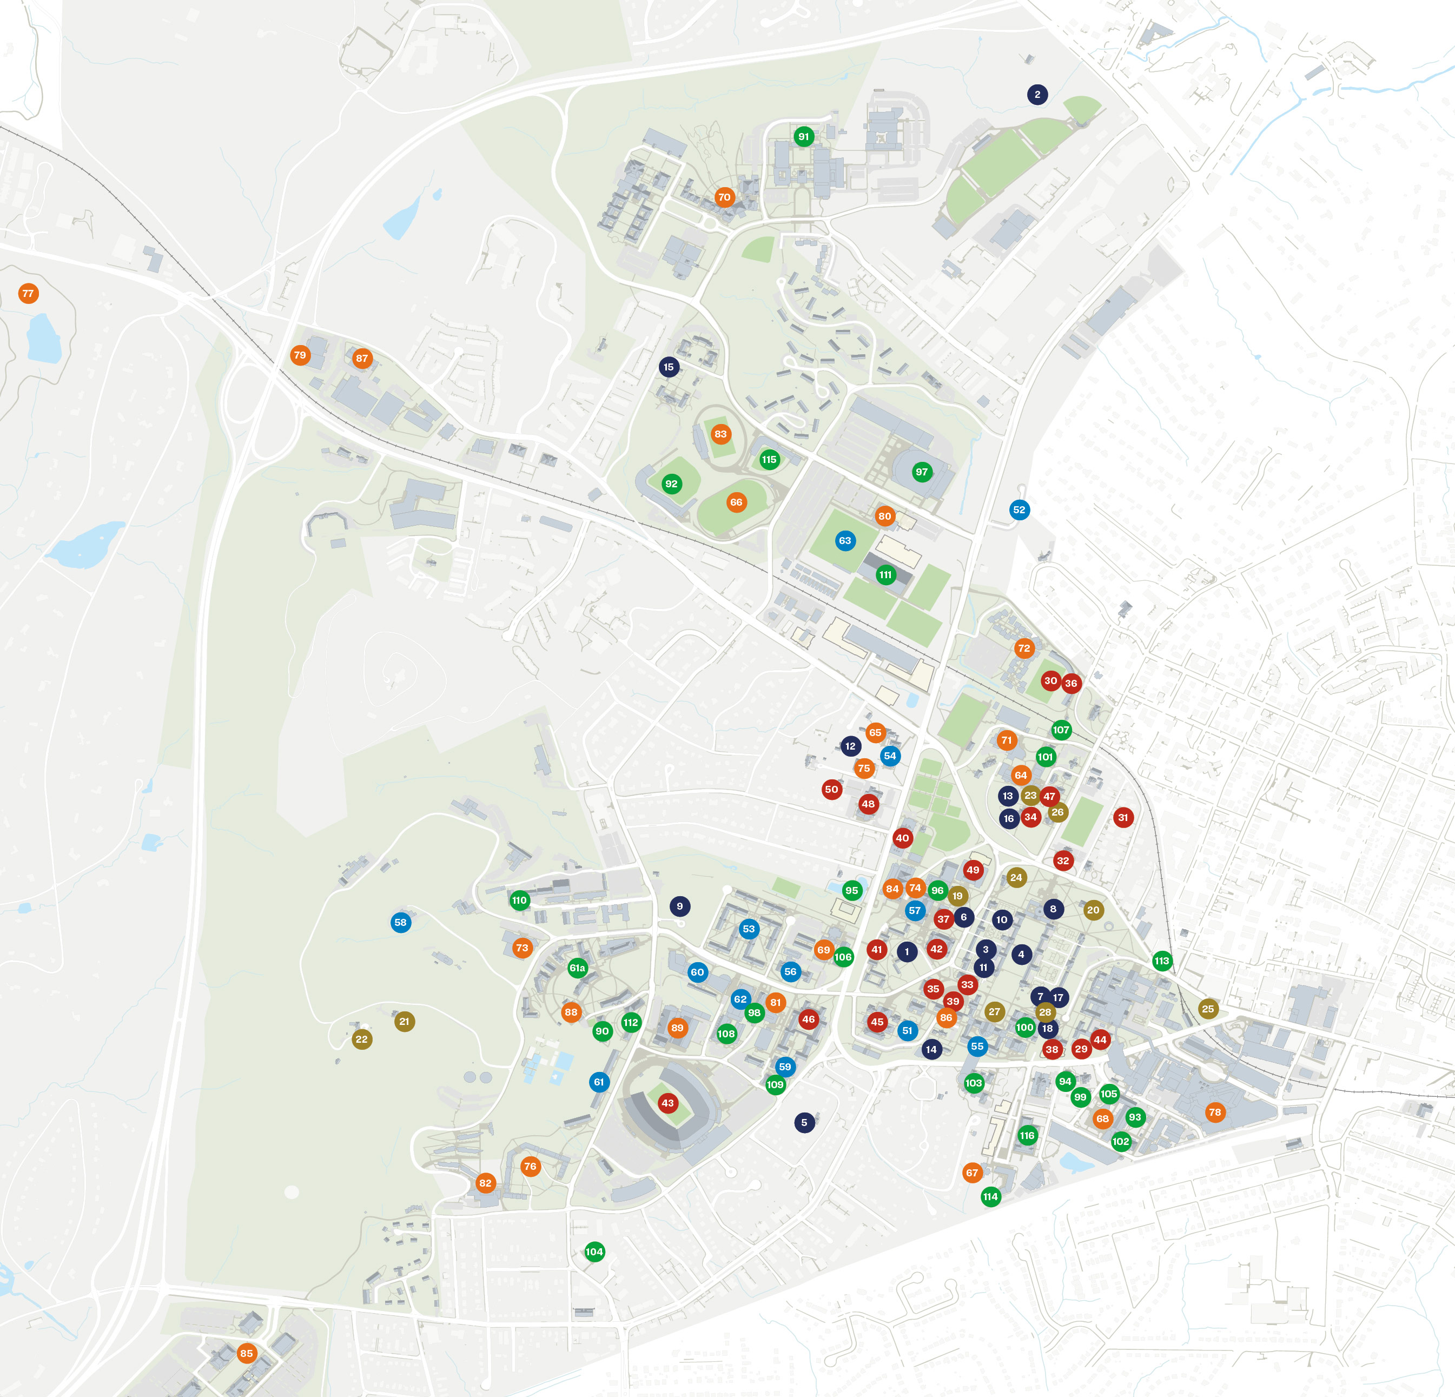Select the orange marker numbered 85
Screen dimensions: 1455x1397
(x=247, y=1353)
